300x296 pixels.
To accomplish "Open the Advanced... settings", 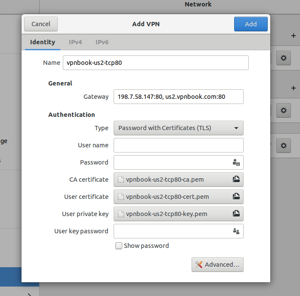I will (217, 265).
